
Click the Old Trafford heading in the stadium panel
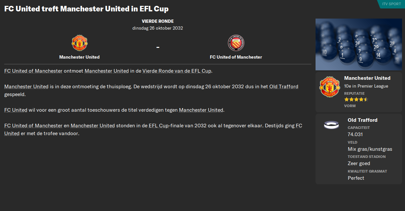(362, 120)
